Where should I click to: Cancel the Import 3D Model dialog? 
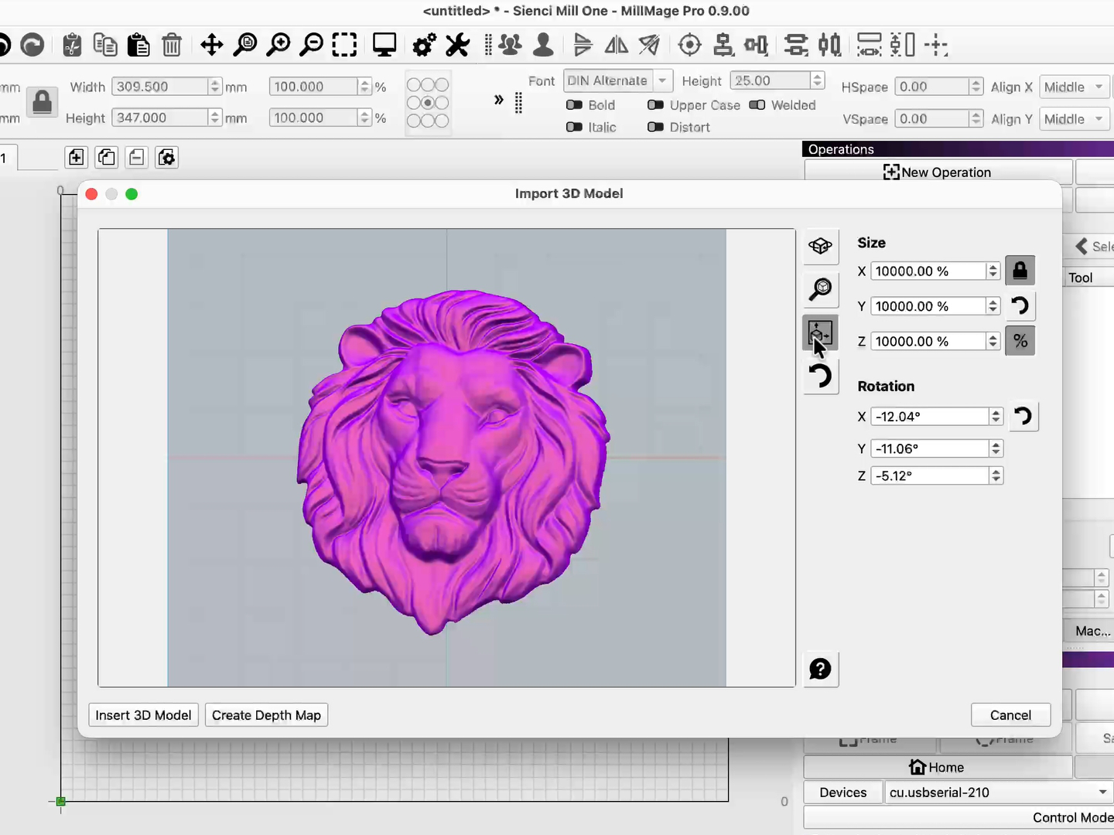point(1010,715)
